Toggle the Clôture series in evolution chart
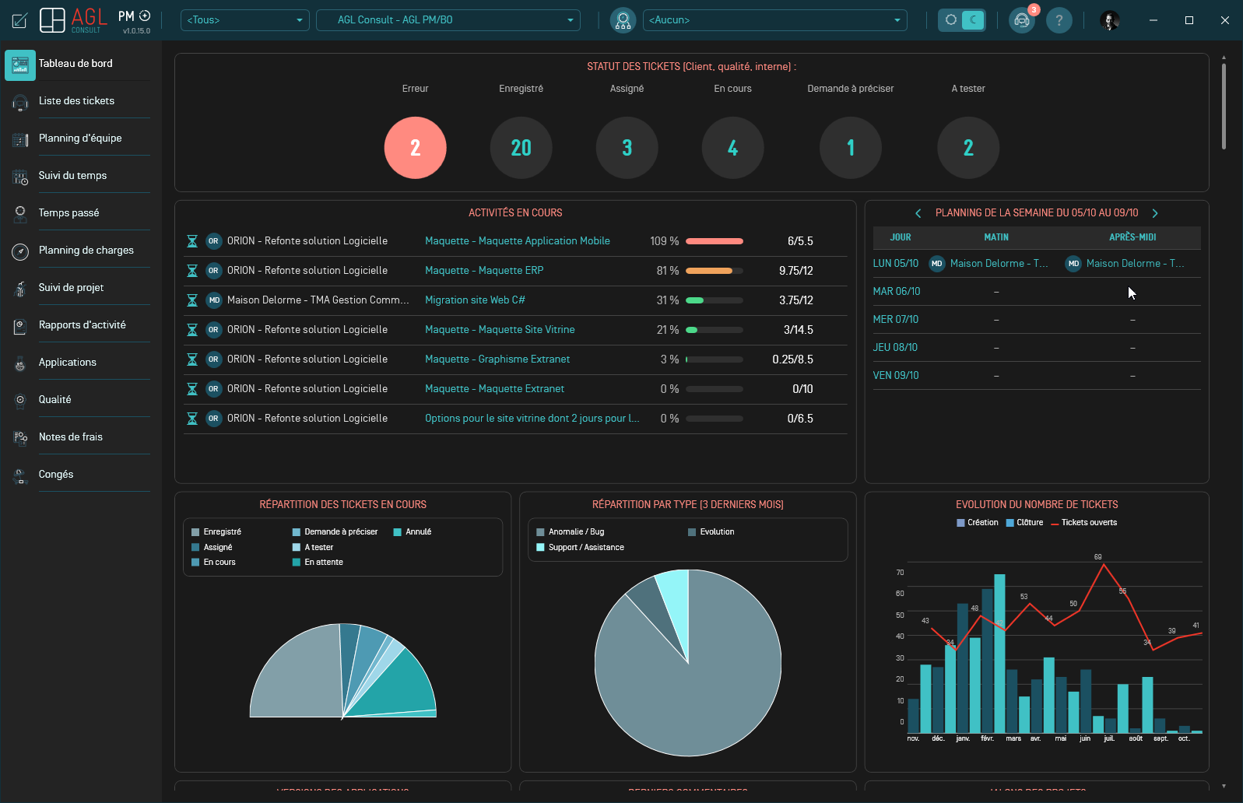Viewport: 1243px width, 803px height. 1025,523
